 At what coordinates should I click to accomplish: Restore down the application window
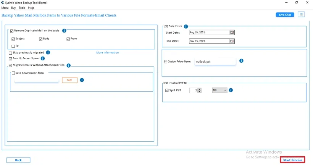coord(297,2)
